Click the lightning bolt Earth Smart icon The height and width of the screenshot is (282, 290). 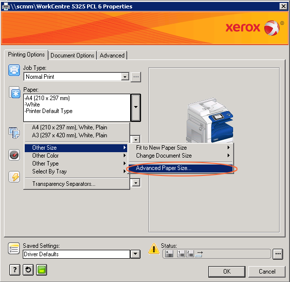[14, 176]
